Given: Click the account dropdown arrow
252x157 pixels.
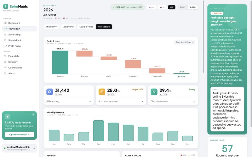Looking at the screenshot, I should pyautogui.click(x=34, y=148).
